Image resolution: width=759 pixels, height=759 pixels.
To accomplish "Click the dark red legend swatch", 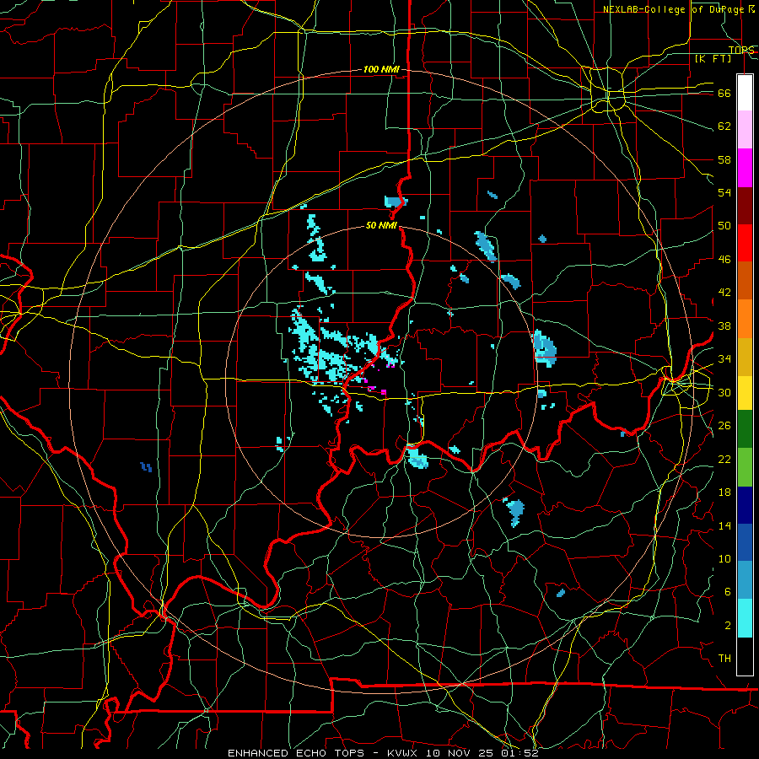I will click(745, 206).
